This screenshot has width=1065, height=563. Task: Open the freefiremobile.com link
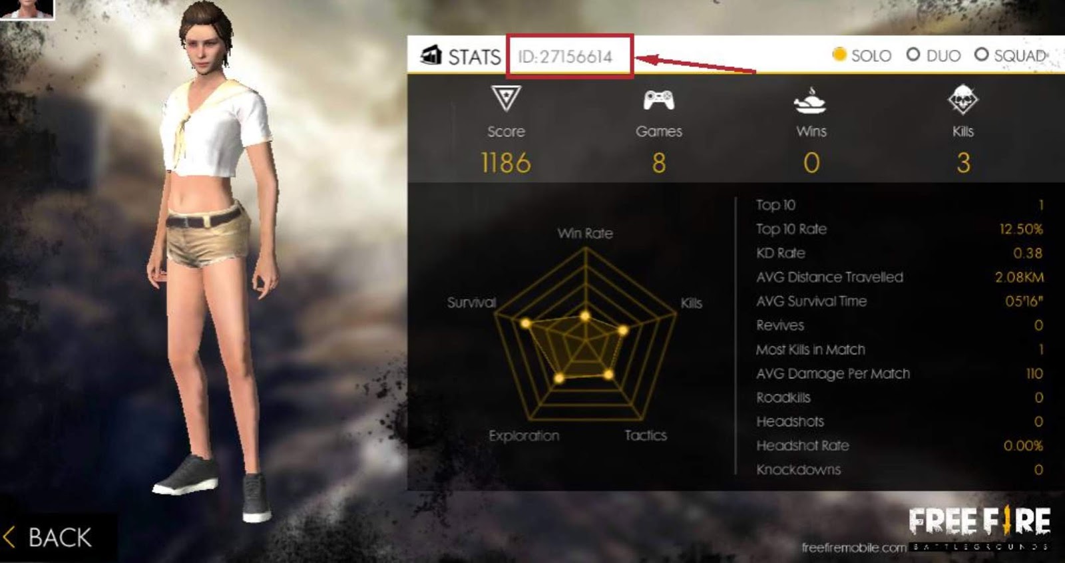[x=854, y=548]
